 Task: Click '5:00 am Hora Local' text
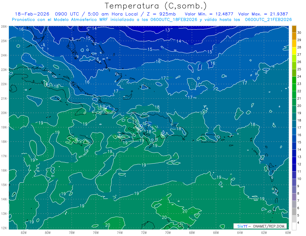113,14
